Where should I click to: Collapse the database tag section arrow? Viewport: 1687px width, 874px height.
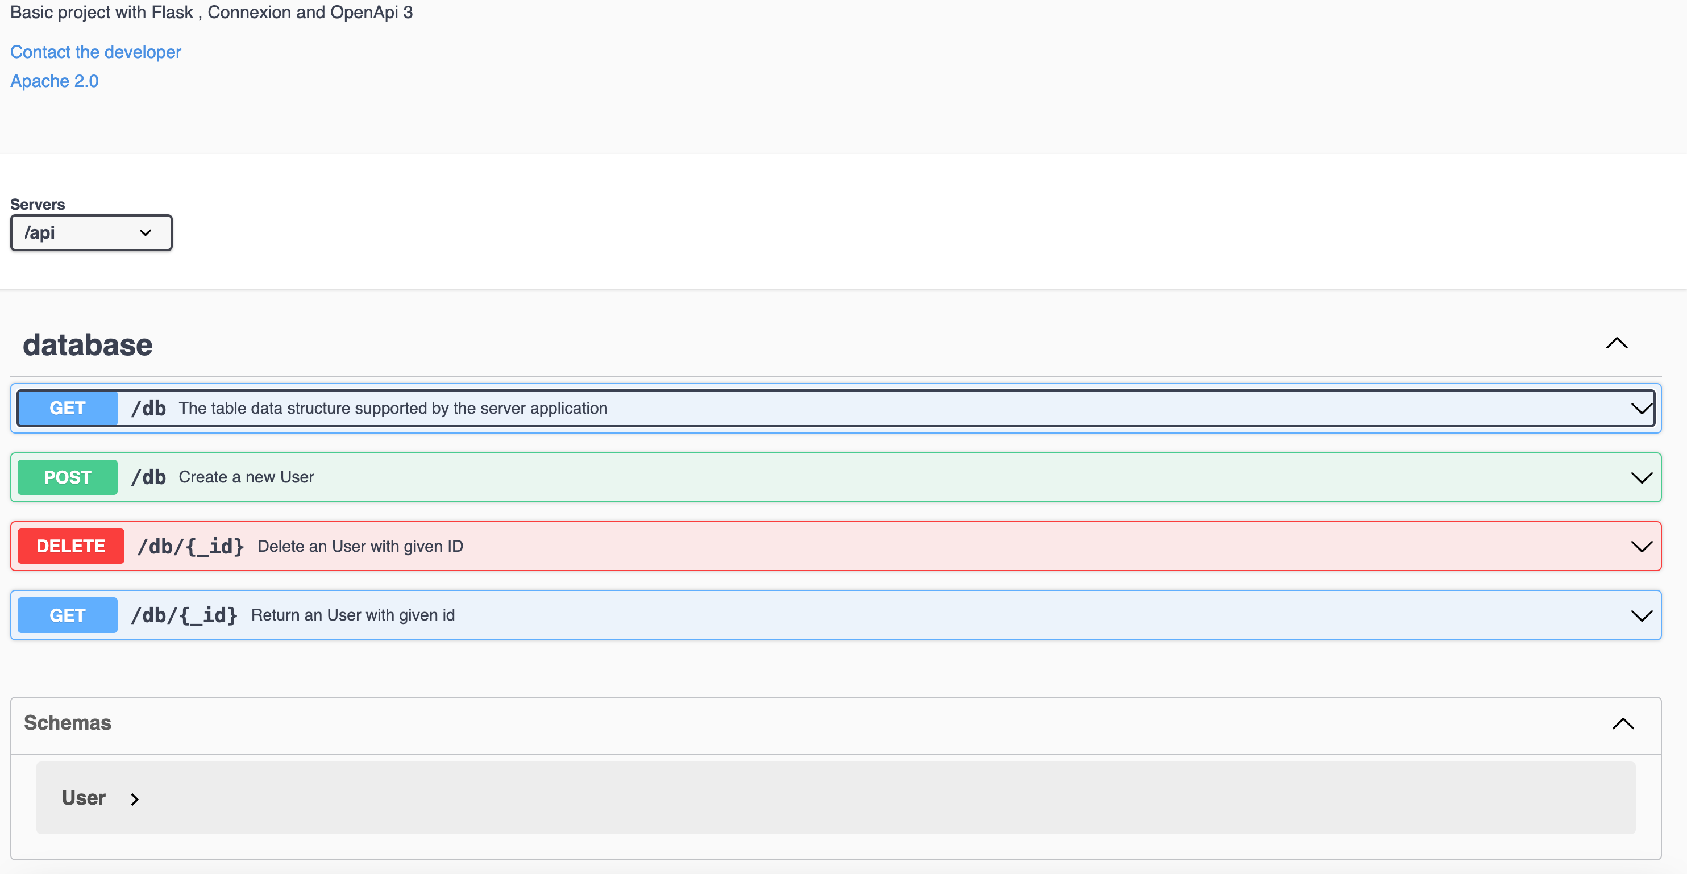click(x=1617, y=343)
